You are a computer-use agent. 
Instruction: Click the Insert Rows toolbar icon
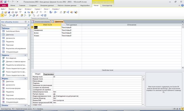(x=10, y=15)
